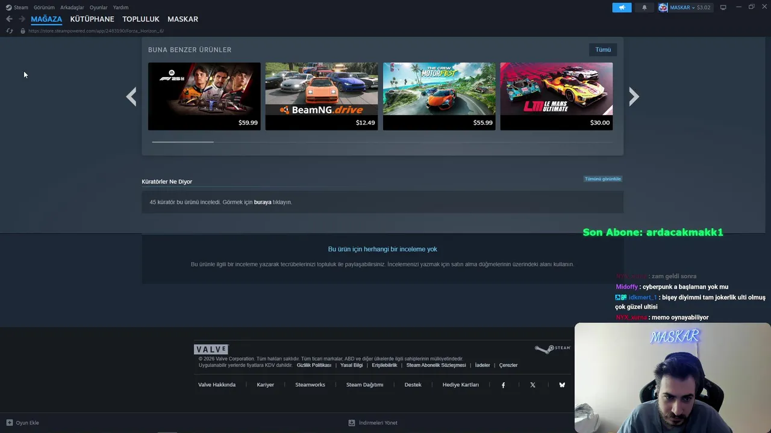Go back with the left arrow button
The width and height of the screenshot is (771, 433).
(x=9, y=19)
